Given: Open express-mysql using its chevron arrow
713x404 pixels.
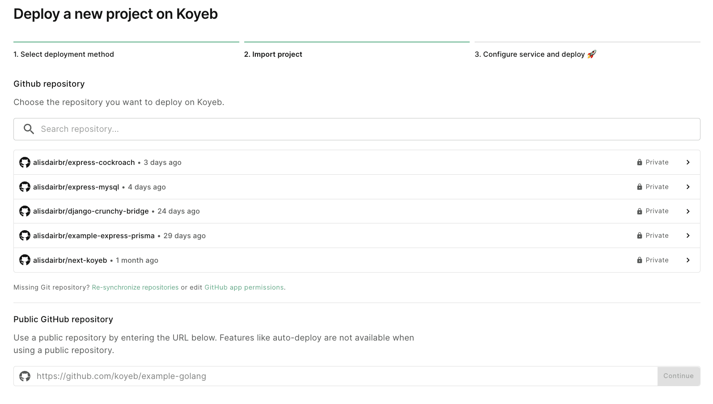Looking at the screenshot, I should pyautogui.click(x=688, y=187).
